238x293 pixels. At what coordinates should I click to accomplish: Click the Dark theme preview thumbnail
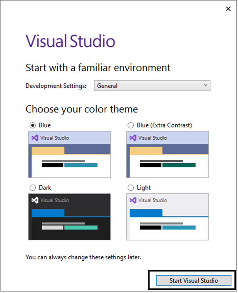[70, 217]
